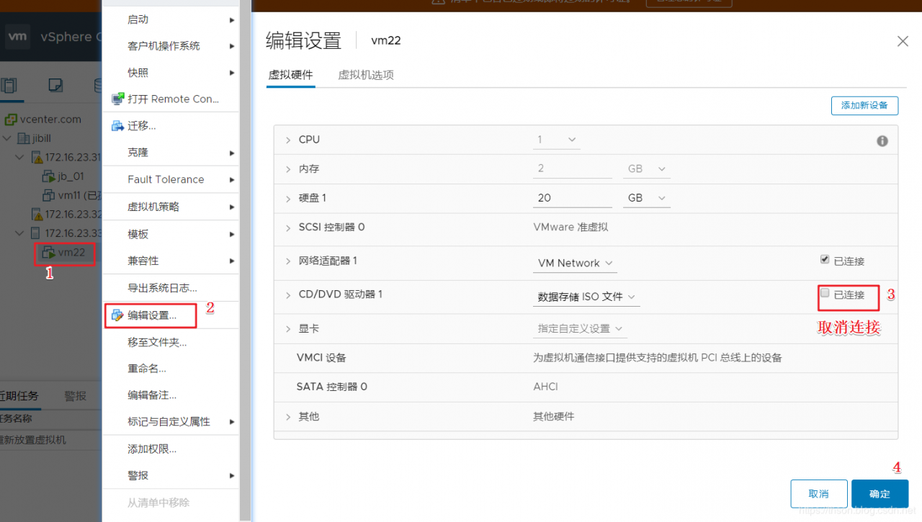Screen dimensions: 922x522
Task: Toggle CD/DVD drive 1 connected checkbox
Action: [x=825, y=292]
